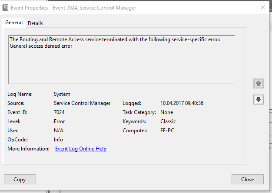
Task: Open the Details tab
Action: tap(36, 23)
